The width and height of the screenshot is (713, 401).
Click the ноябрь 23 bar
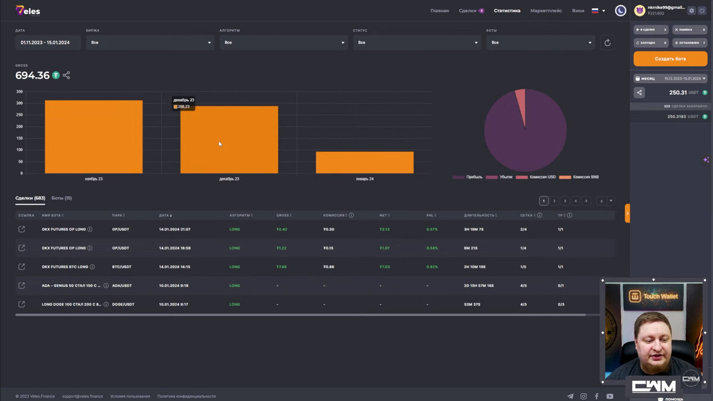click(93, 137)
